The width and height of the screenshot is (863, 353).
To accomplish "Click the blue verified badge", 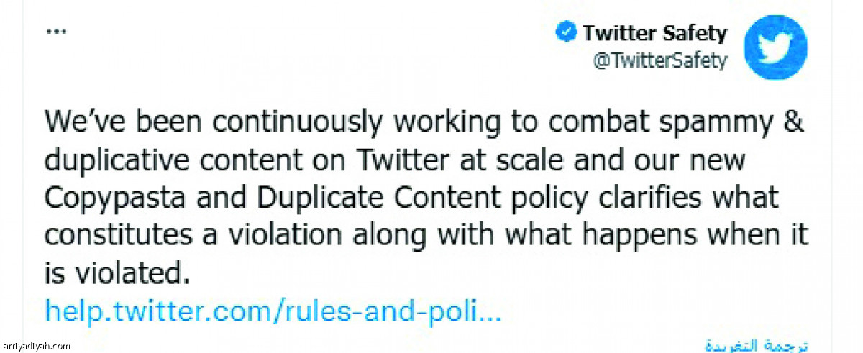I will tap(565, 33).
